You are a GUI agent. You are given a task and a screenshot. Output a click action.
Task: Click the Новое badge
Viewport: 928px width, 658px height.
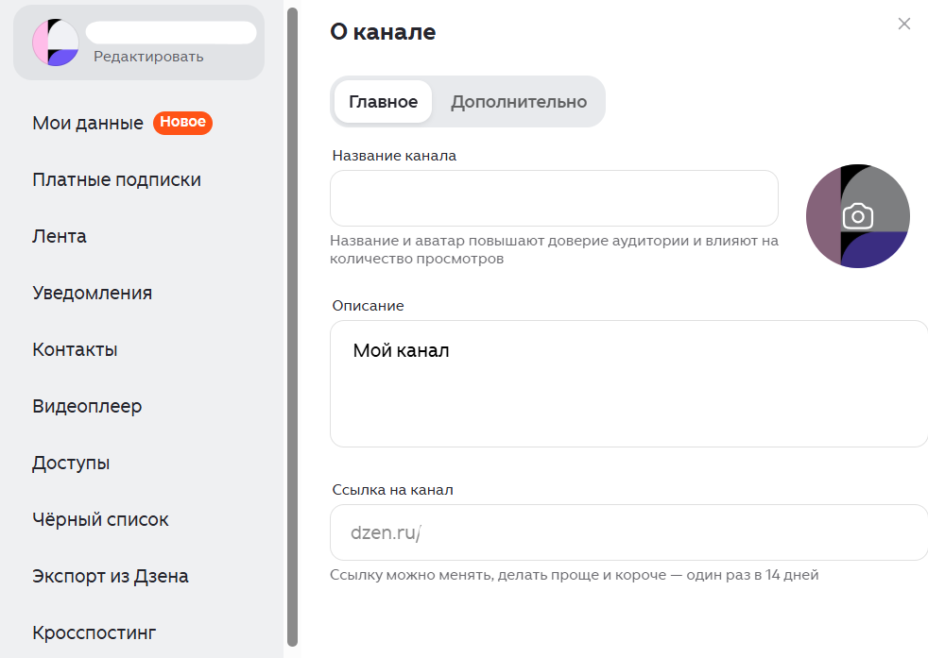[x=183, y=123]
